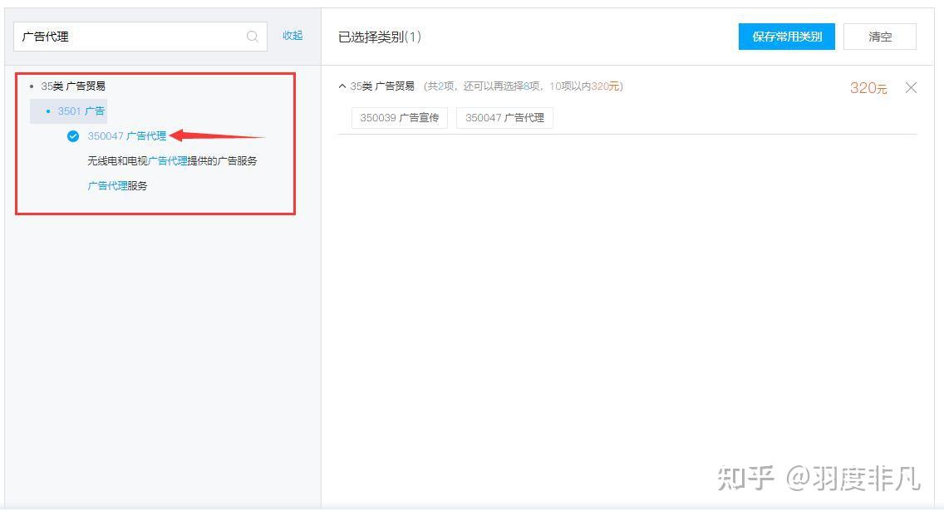Click the 320元 price on the right
944x516 pixels.
[868, 88]
